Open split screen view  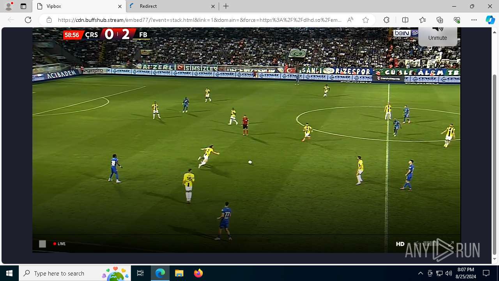405,20
